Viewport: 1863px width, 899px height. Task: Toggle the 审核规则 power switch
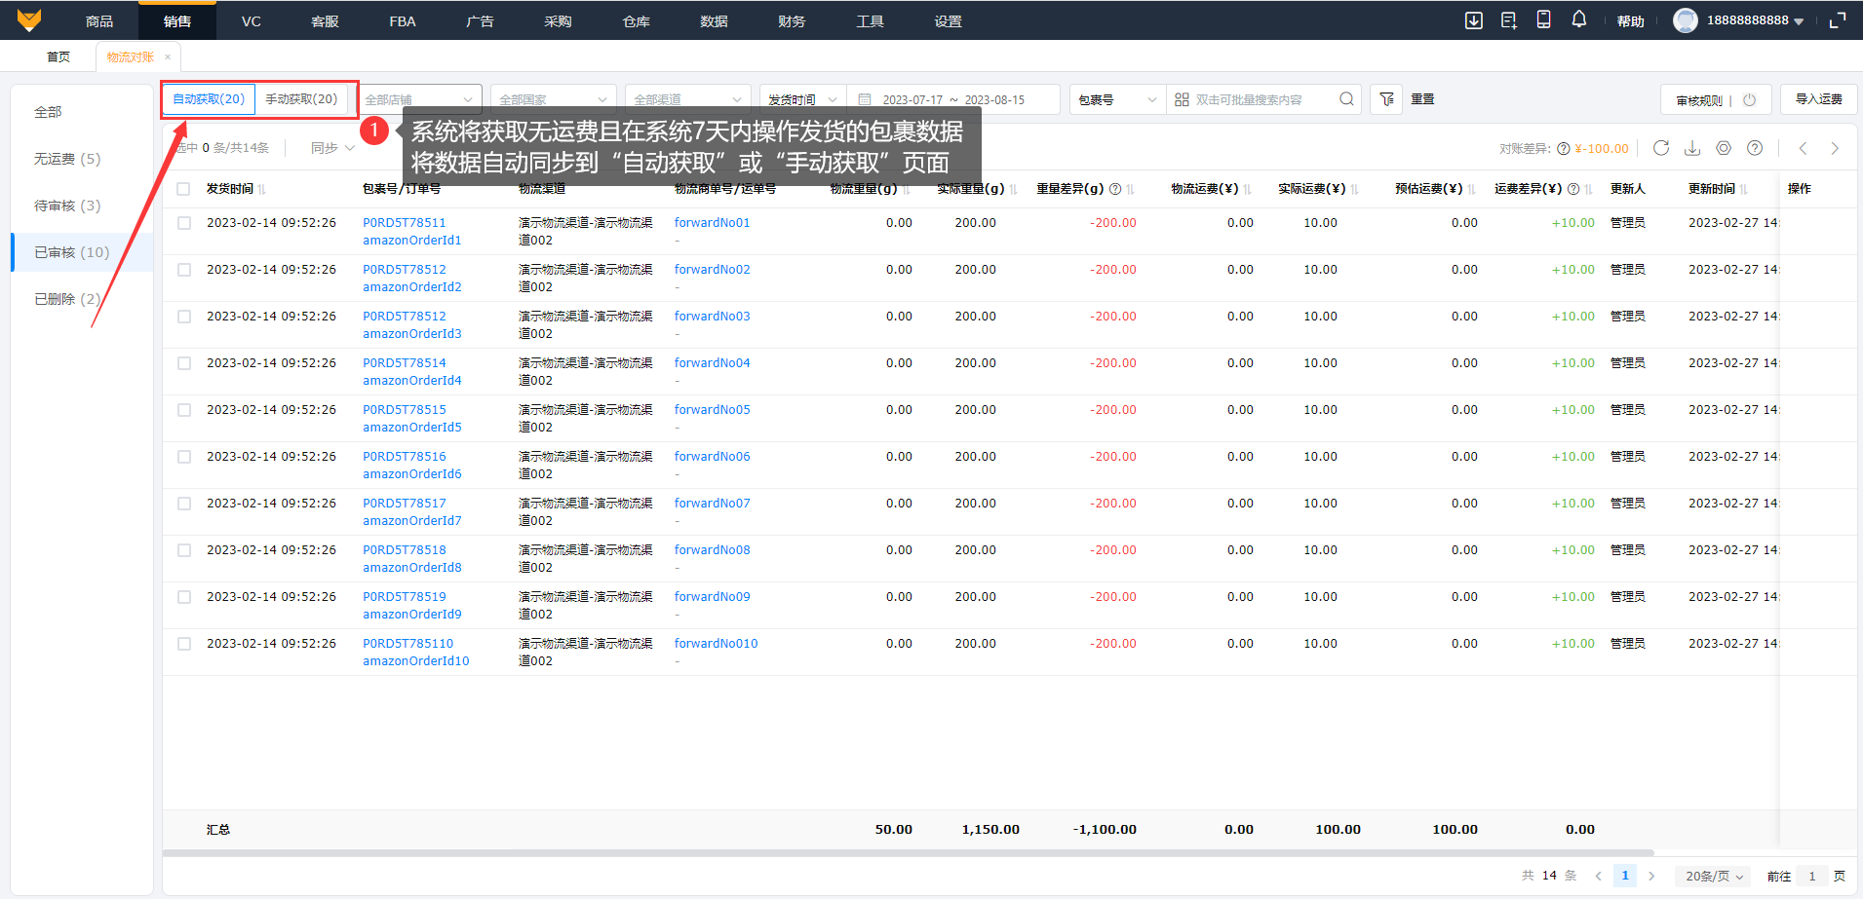[x=1749, y=99]
